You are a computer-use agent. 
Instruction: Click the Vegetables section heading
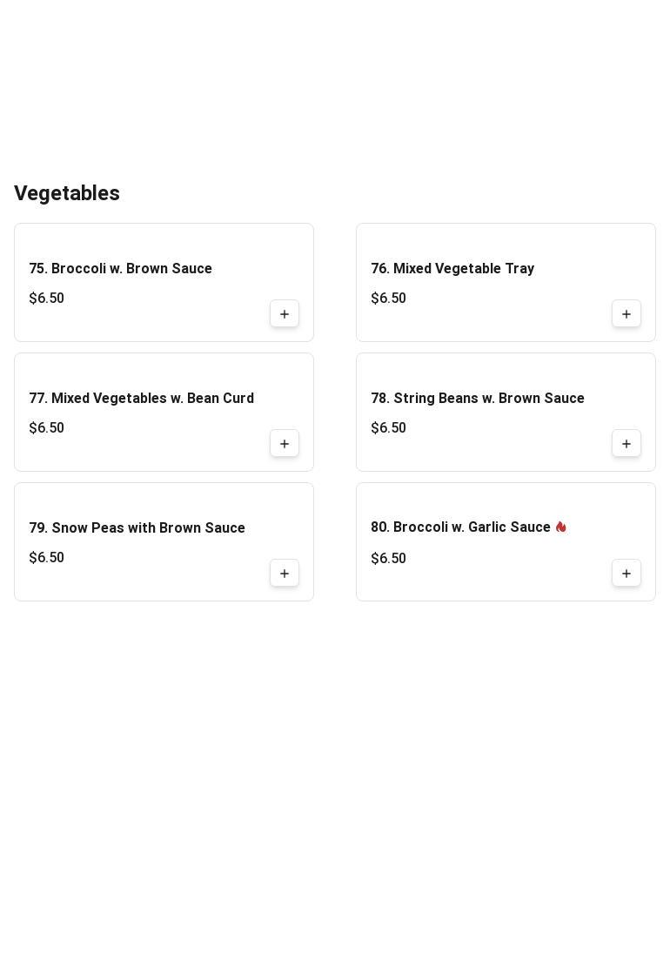67,193
